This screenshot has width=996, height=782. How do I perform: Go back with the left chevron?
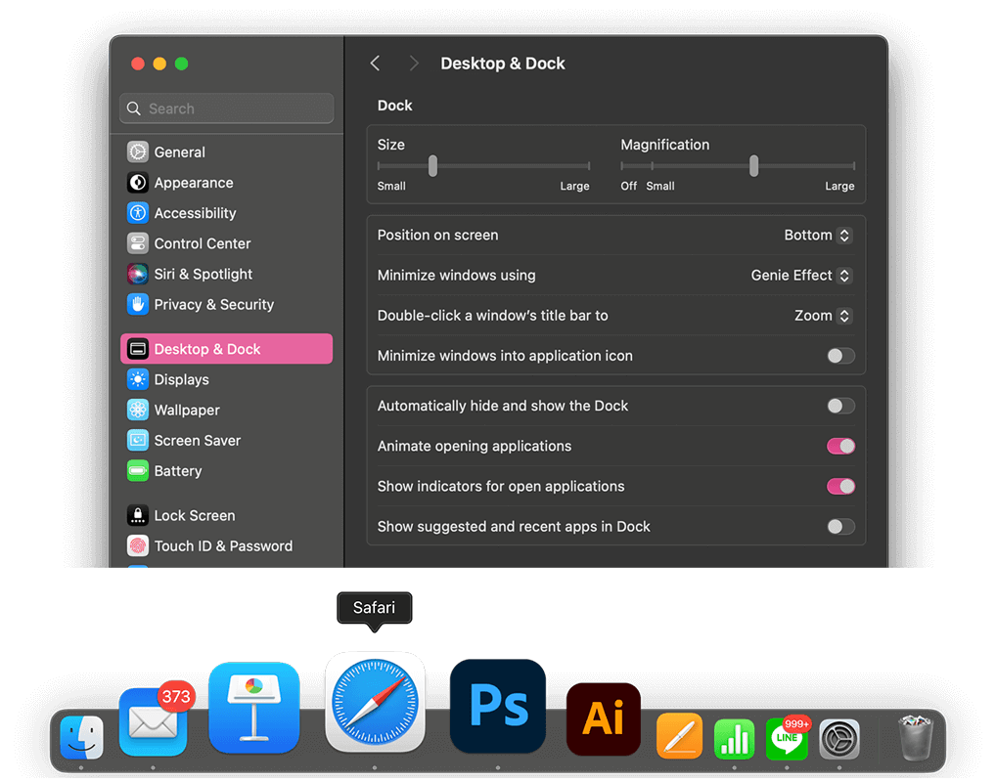[375, 64]
